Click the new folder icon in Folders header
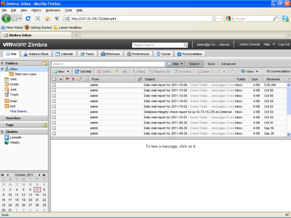Viewport: 291px width, 218px height. 44,63
